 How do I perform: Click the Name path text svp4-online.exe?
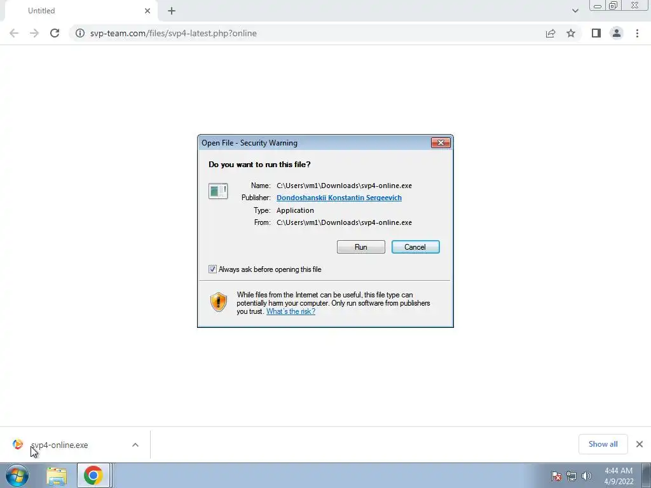tap(344, 186)
